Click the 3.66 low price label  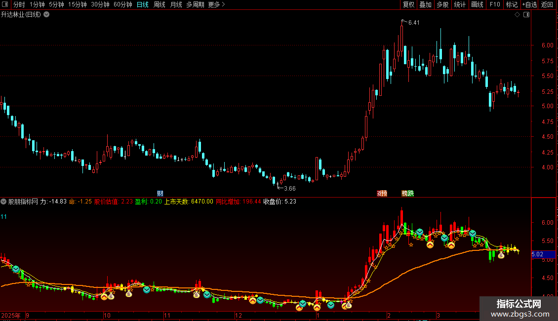[x=290, y=189]
